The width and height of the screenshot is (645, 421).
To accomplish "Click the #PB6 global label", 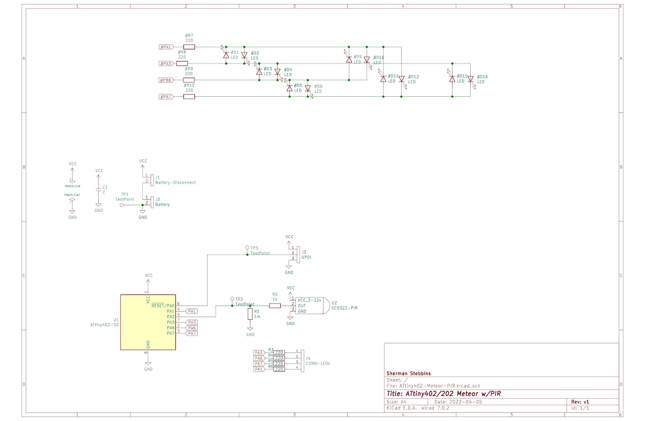I will point(167,80).
